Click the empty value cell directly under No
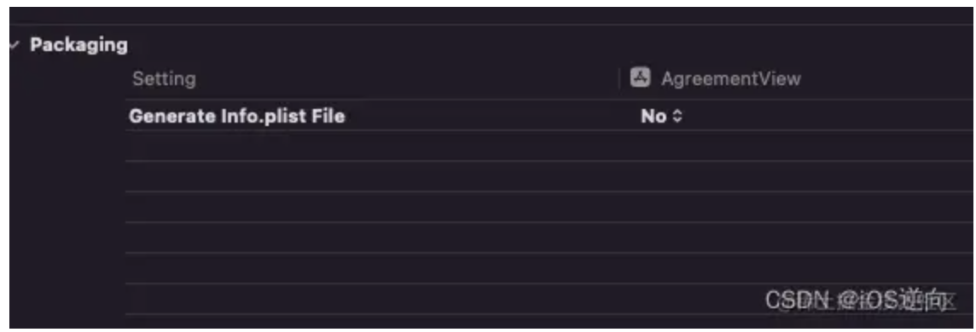Viewport: 976px width, 332px height. coord(797,146)
